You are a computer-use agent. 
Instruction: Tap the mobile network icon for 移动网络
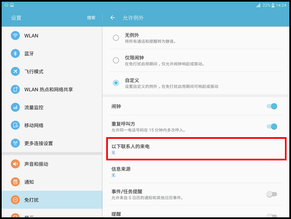(x=15, y=125)
